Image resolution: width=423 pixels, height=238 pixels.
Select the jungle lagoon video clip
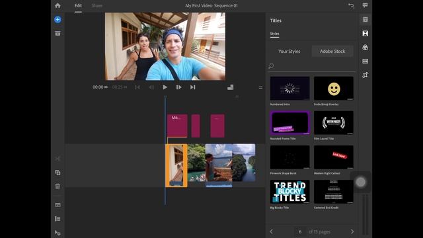pos(196,163)
